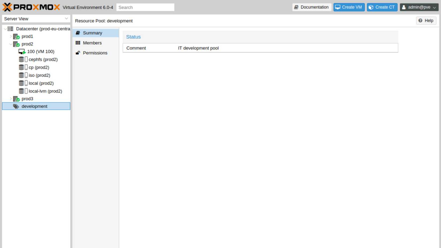
Task: Switch to the Summary tab
Action: 96,33
